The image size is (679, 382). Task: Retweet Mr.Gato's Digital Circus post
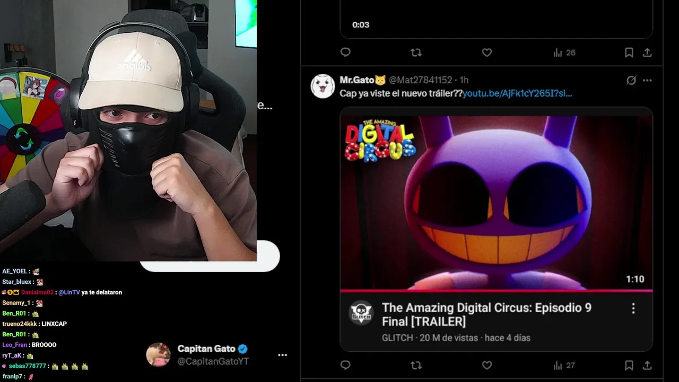(416, 365)
